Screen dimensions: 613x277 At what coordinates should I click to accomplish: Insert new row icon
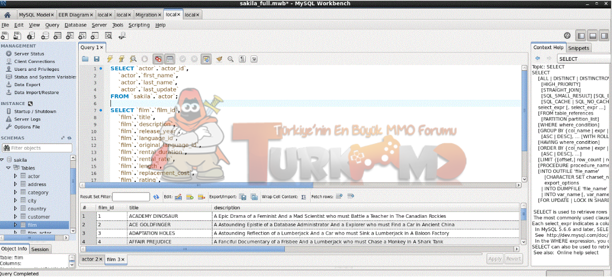(190, 197)
